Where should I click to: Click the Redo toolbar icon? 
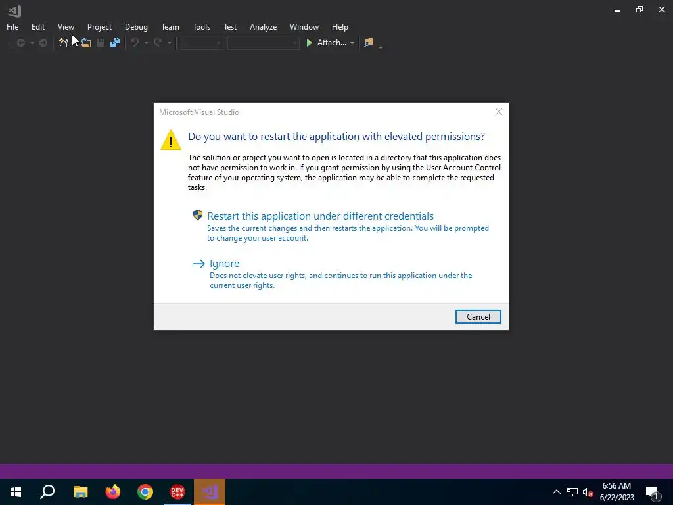pos(158,43)
